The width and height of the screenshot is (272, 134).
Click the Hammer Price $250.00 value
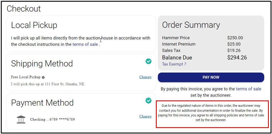[235, 38]
